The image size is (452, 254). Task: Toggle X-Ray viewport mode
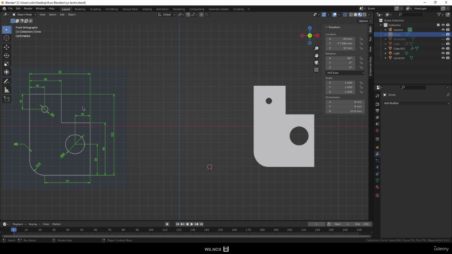click(345, 15)
